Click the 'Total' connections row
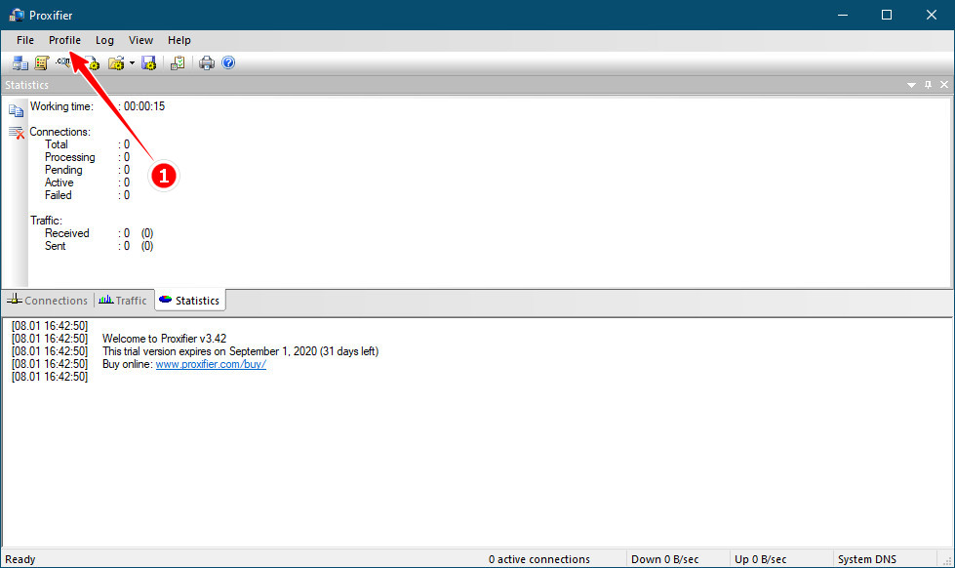Image resolution: width=955 pixels, height=568 pixels. (87, 144)
